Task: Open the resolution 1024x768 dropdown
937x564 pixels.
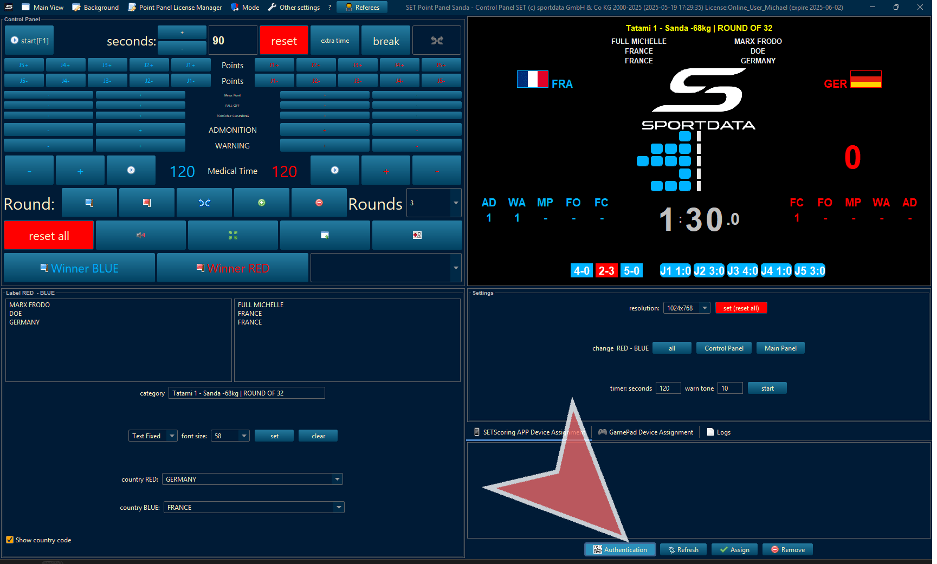Action: coord(704,308)
